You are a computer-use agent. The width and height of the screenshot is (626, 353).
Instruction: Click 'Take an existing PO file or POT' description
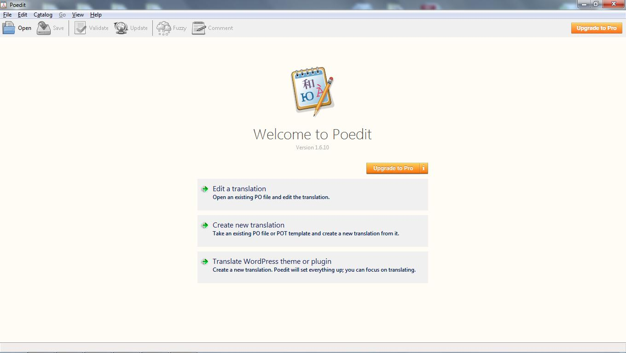306,233
